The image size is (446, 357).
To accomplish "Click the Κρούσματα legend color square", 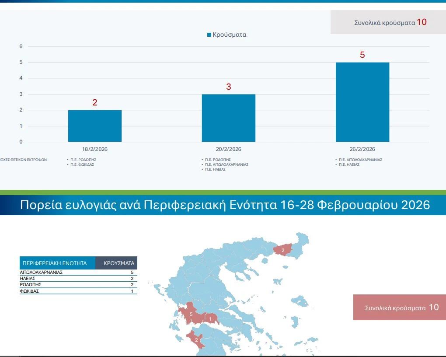I will click(x=209, y=35).
